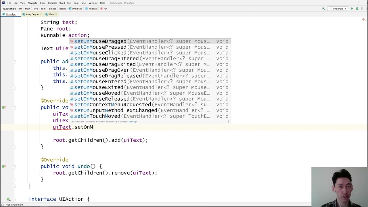
Task: Select setOnMouseReleased completion suggestion
Action: click(149, 99)
